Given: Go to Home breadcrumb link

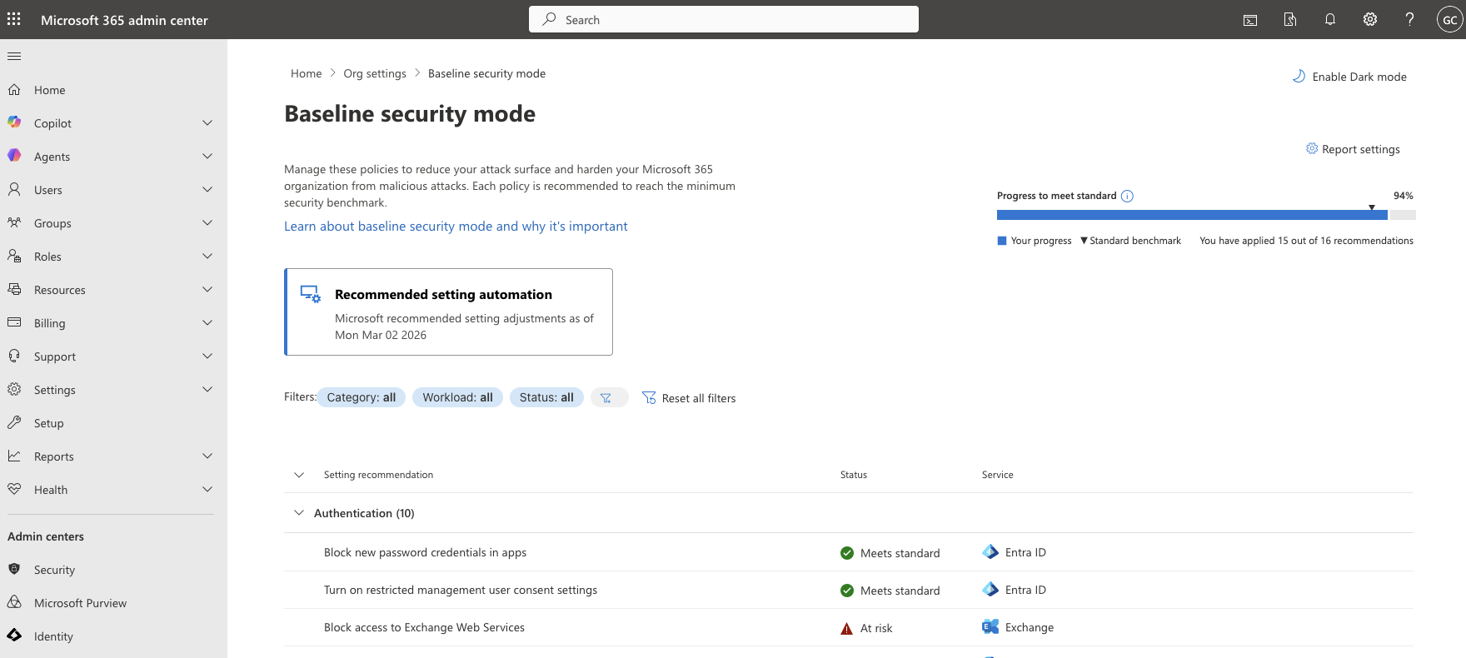Looking at the screenshot, I should click(306, 73).
